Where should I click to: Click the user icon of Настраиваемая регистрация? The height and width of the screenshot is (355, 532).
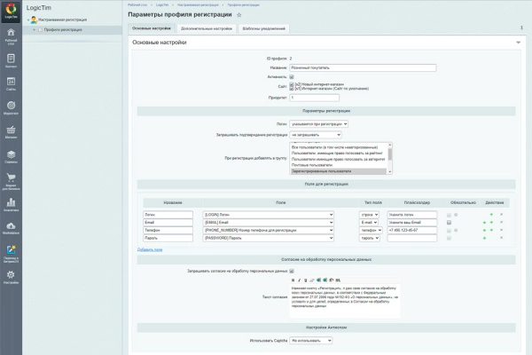point(34,20)
